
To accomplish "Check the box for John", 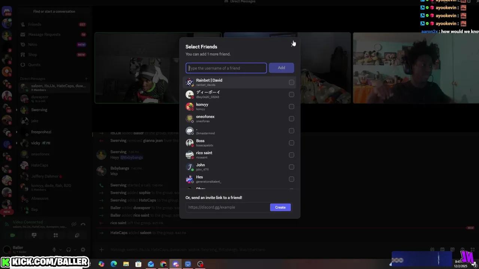I will pyautogui.click(x=292, y=167).
